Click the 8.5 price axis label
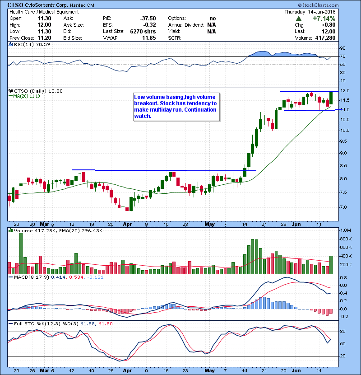Viewport: 361px width, 375px height. 343,166
